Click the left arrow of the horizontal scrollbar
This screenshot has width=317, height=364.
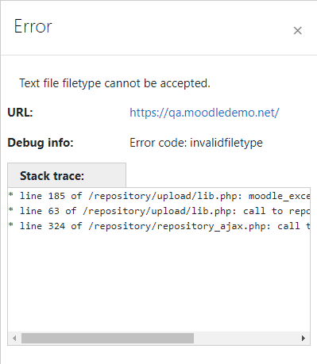(14, 338)
